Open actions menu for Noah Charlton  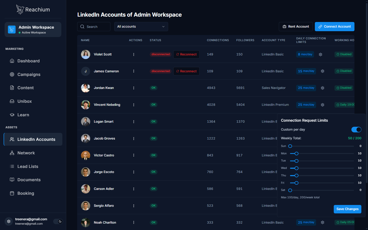[134, 222]
